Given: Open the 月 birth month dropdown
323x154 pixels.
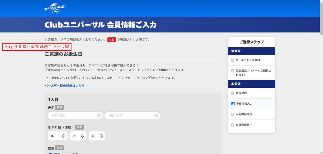Looking at the screenshot, I should click(x=78, y=136).
